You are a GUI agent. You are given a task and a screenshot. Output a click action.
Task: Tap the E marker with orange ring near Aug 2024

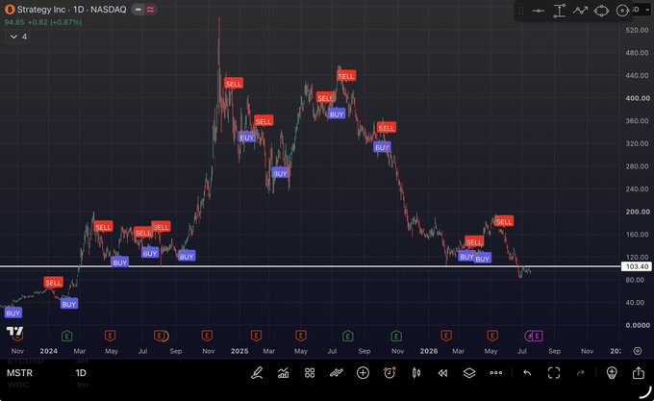pyautogui.click(x=161, y=336)
